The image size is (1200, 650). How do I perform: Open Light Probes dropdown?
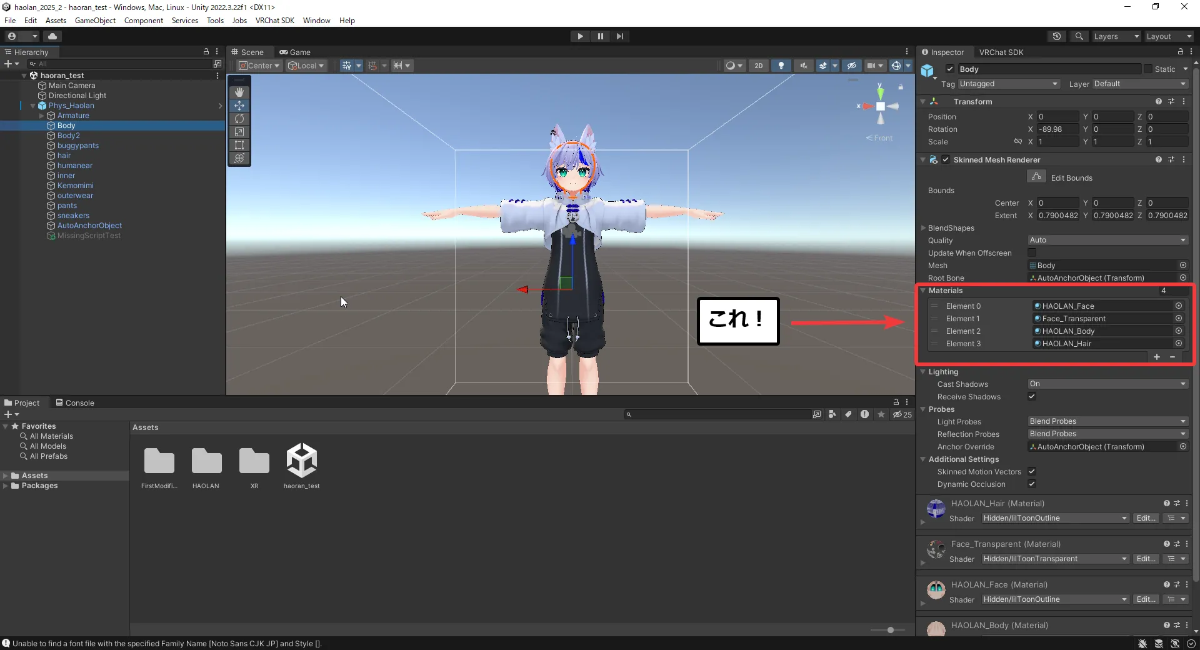pos(1107,421)
